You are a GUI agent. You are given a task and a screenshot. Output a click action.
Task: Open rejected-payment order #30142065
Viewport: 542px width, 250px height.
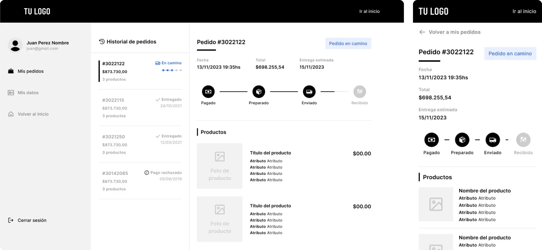click(140, 181)
